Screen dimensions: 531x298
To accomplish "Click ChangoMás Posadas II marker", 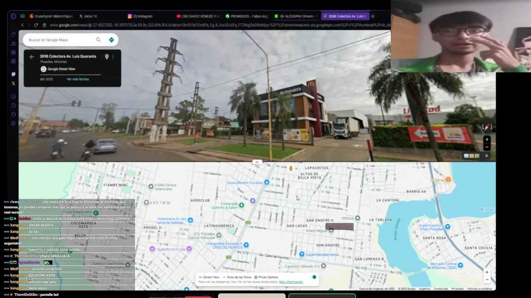I will pyautogui.click(x=246, y=245).
